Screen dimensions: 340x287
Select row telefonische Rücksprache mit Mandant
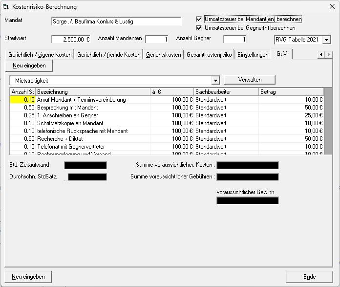tap(167, 131)
